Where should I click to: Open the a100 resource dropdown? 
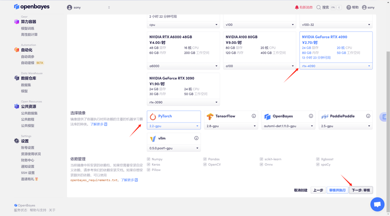point(260,66)
